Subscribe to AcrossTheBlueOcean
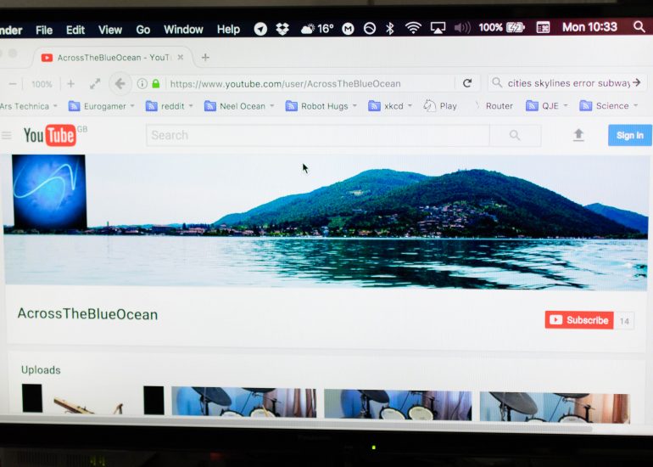This screenshot has width=653, height=467. [x=579, y=320]
